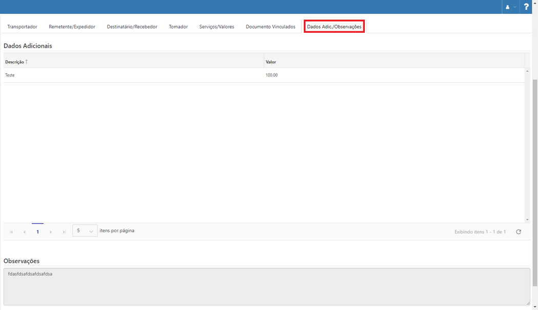Click the help question mark icon
The image size is (538, 310).
526,7
